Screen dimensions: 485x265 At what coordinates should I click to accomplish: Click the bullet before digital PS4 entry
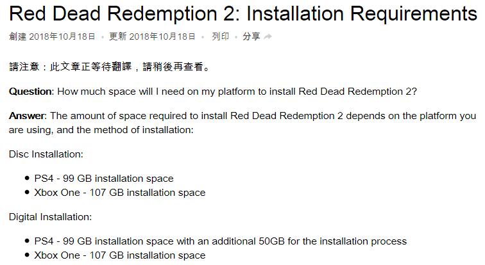[x=27, y=241]
